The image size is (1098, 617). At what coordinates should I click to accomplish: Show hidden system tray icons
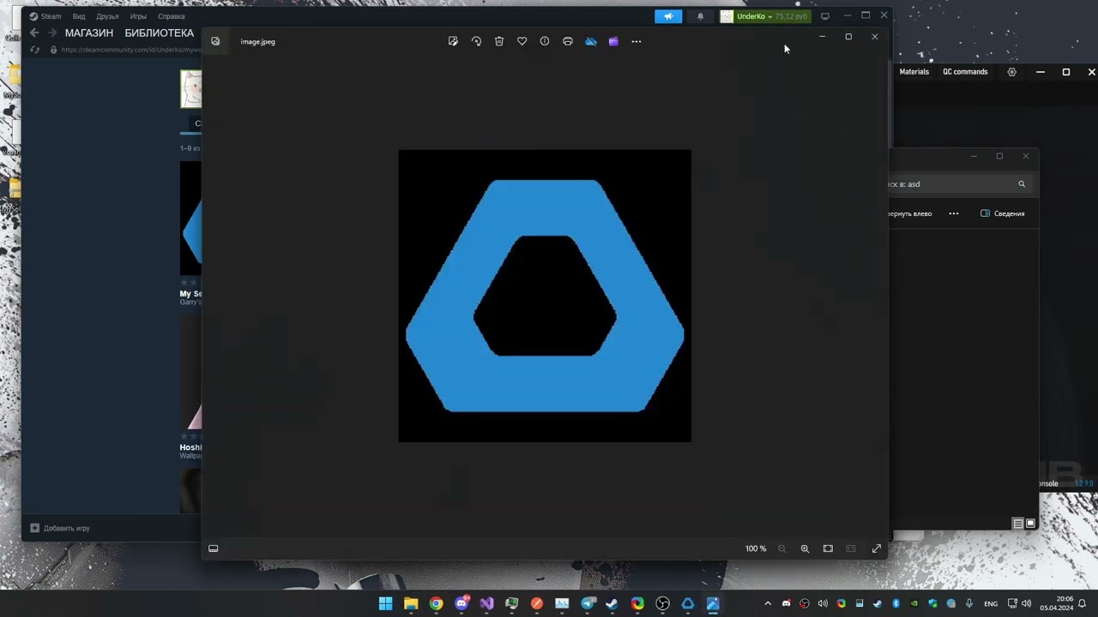coord(768,603)
